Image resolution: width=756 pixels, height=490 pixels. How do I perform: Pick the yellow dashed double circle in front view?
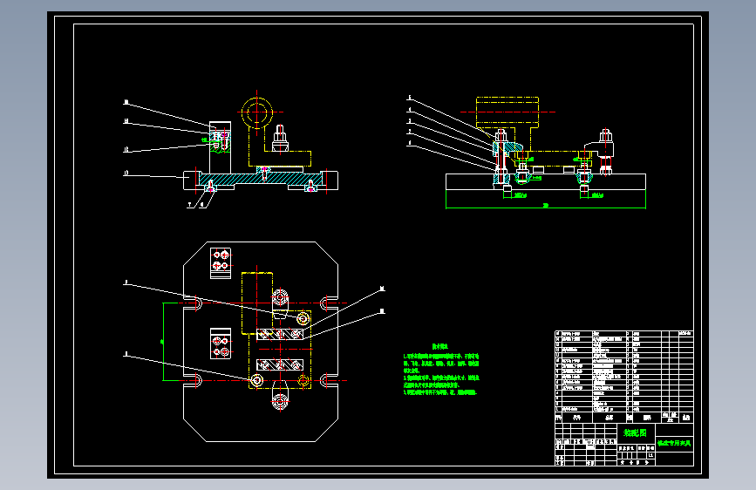(257, 112)
